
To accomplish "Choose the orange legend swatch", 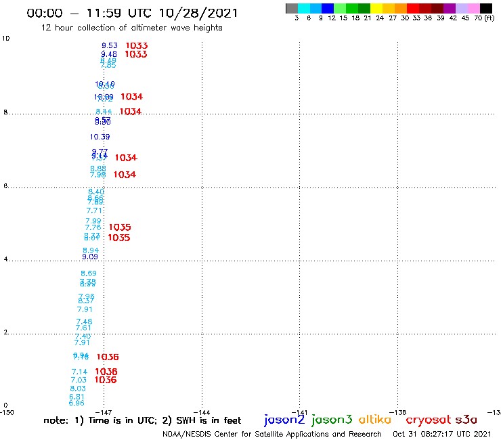I will (401, 8).
